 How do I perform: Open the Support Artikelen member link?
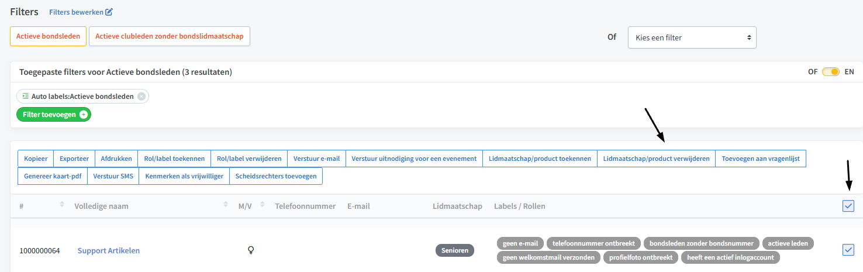tap(109, 250)
